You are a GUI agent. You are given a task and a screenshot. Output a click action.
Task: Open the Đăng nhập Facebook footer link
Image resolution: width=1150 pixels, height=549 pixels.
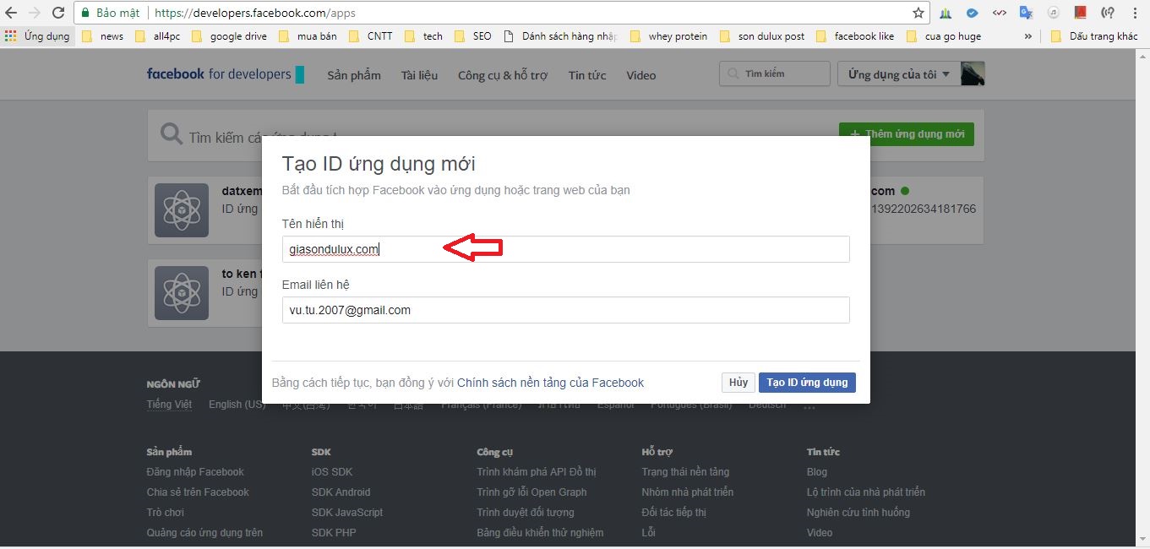pos(195,472)
